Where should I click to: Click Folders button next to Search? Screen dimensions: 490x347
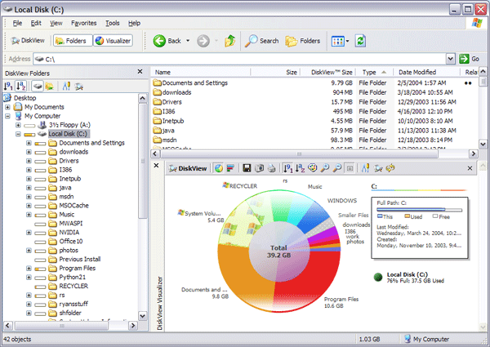tap(302, 41)
